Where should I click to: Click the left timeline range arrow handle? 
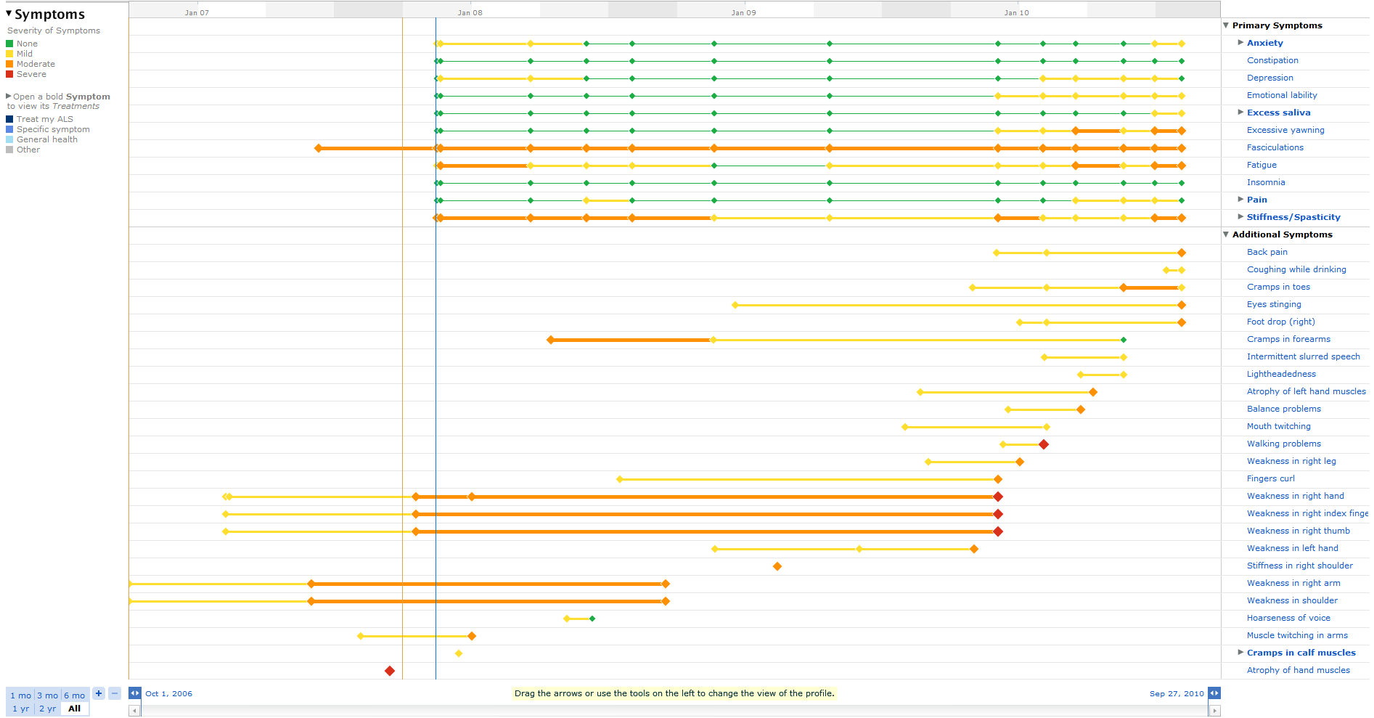pos(135,693)
